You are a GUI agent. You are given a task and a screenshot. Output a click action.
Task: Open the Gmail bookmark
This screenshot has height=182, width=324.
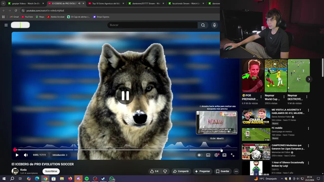click(14, 17)
